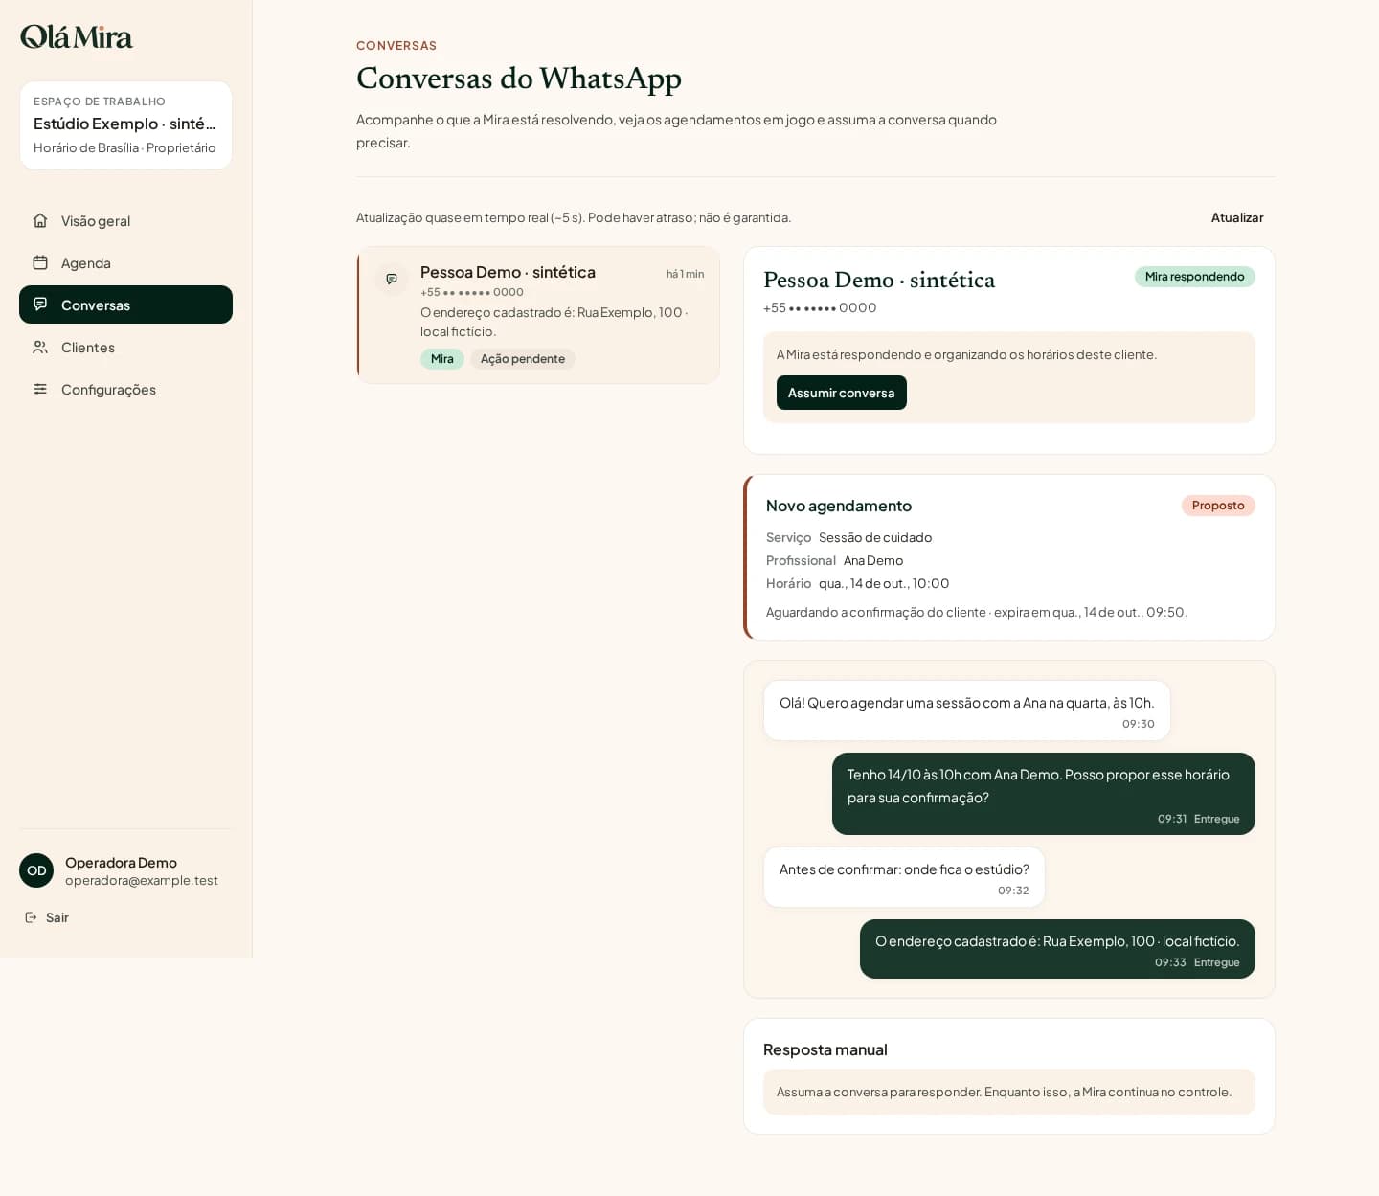
Task: Click the 'há 1 min' timestamp
Action: point(685,274)
